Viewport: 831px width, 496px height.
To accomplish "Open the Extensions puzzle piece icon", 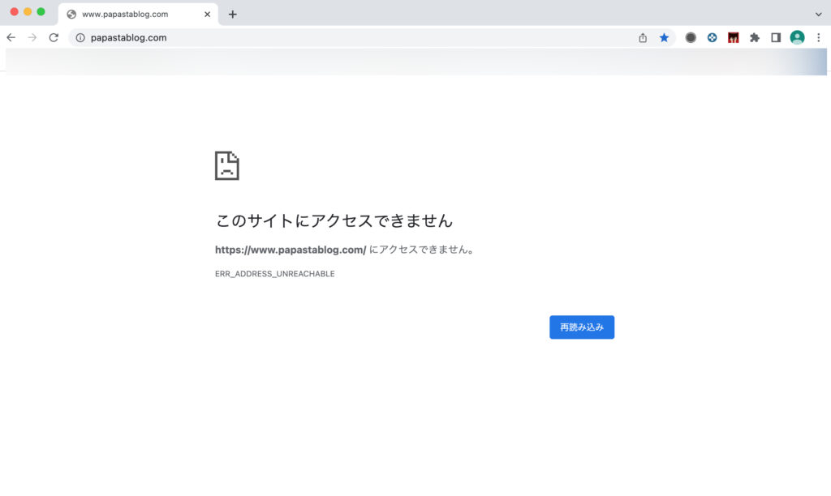I will pos(755,37).
